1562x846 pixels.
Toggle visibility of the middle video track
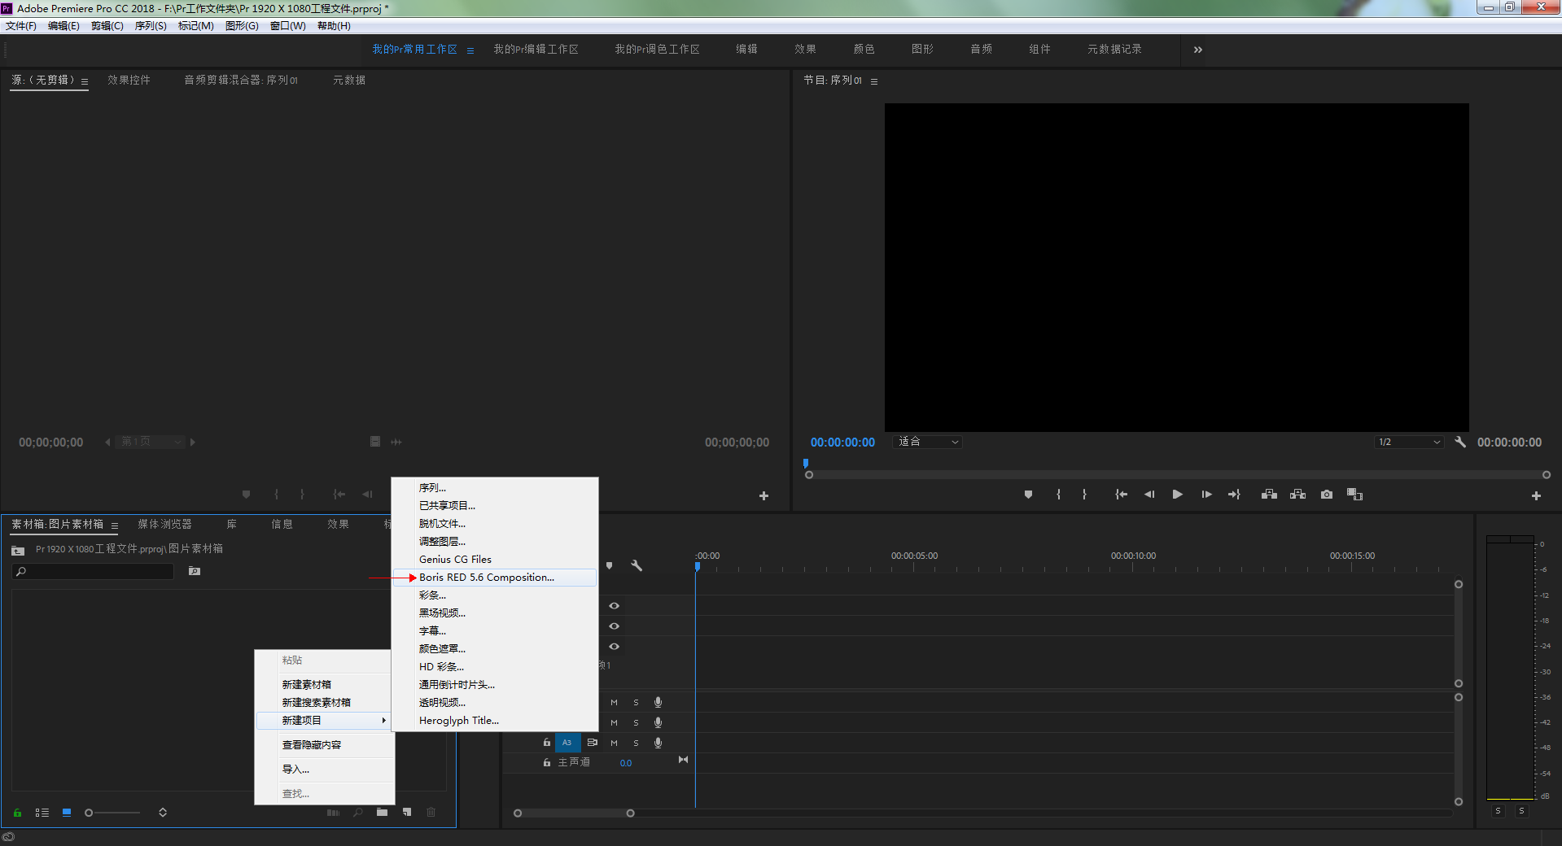tap(615, 626)
